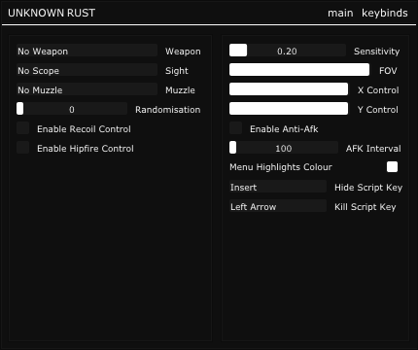Open the No Muzzle dropdown
418x350 pixels.
pos(87,89)
